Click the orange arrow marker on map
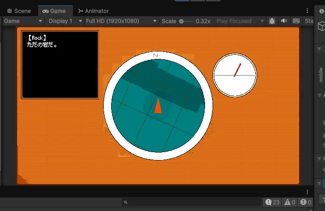Viewport: 325px width, 211px height. pos(158,106)
